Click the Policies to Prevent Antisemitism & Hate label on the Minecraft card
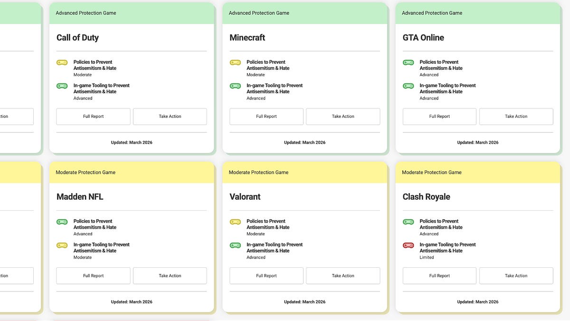The width and height of the screenshot is (570, 321). (268, 65)
